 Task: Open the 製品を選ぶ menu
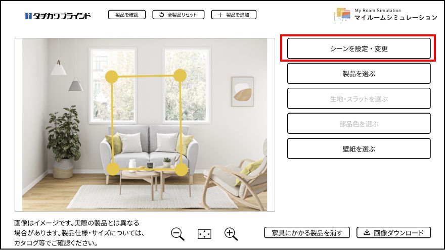(359, 74)
